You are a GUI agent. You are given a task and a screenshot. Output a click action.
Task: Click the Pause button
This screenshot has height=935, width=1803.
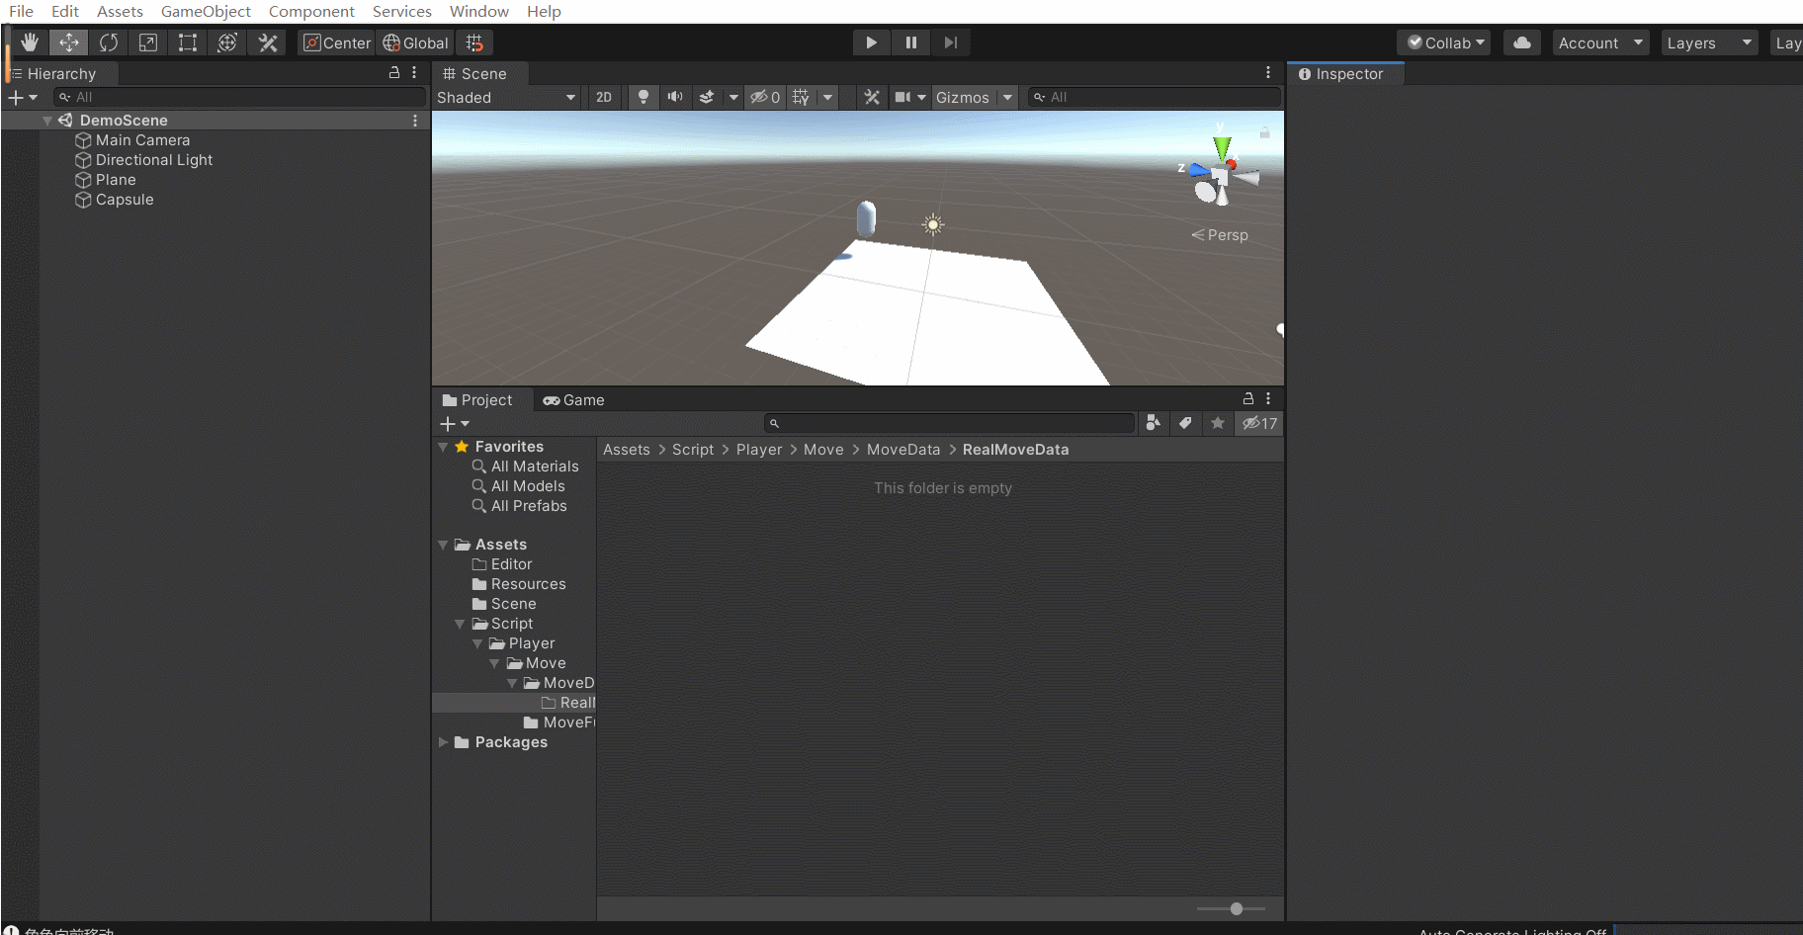click(x=910, y=42)
